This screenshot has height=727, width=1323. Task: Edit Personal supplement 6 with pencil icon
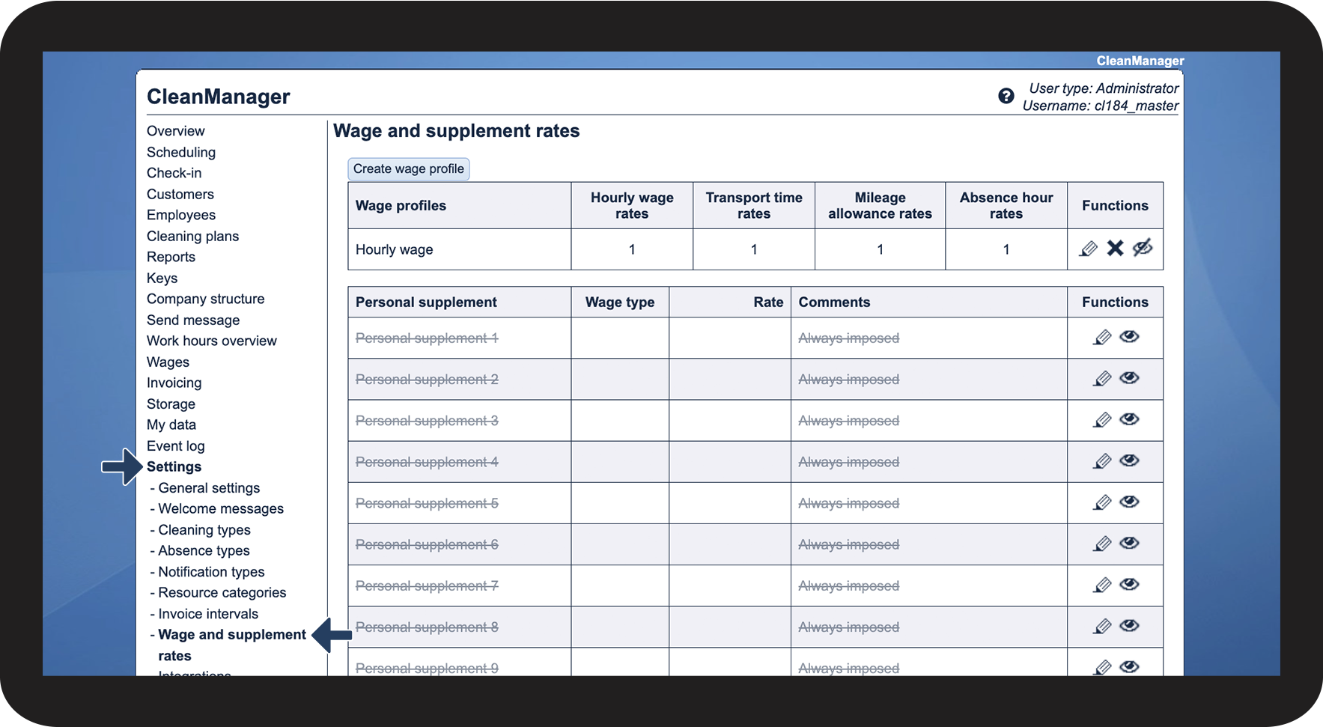coord(1102,544)
